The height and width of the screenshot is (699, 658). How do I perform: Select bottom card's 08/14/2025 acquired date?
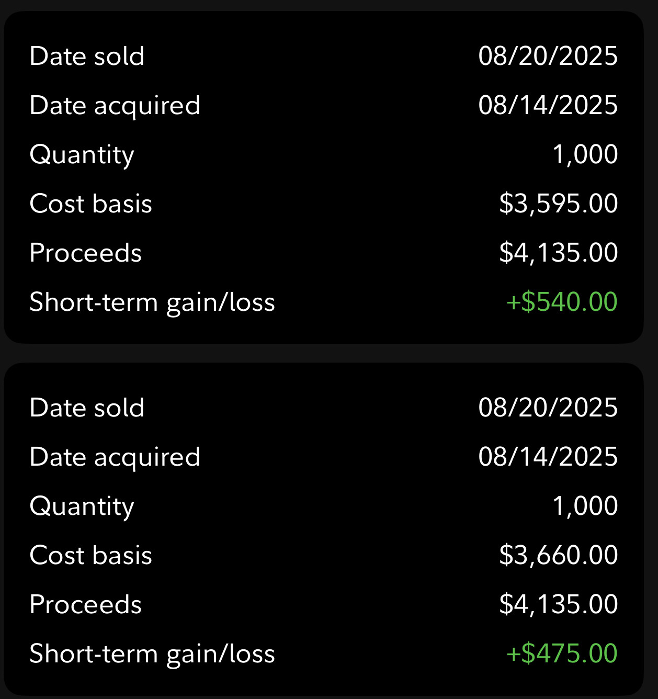coord(548,457)
